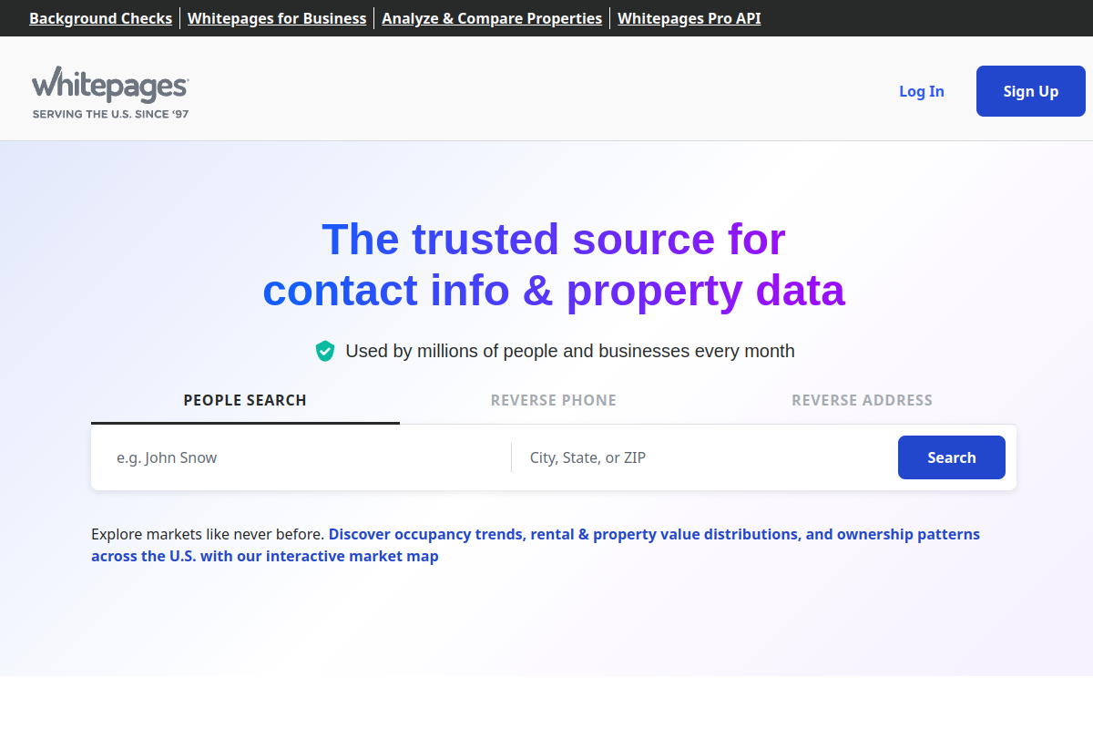Click 'Explore markets like never before.' text
The image size is (1093, 729).
tap(208, 534)
